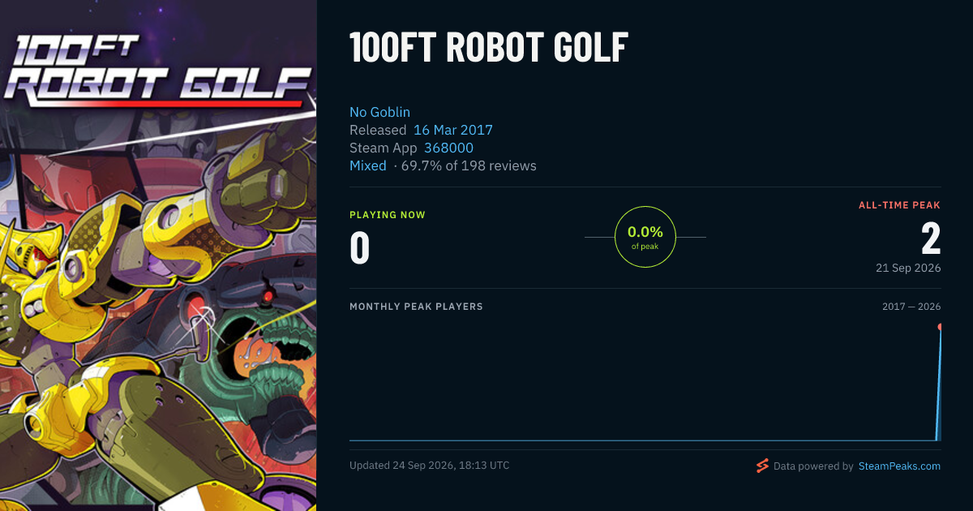Click the Playing Now count of 0

(x=360, y=248)
